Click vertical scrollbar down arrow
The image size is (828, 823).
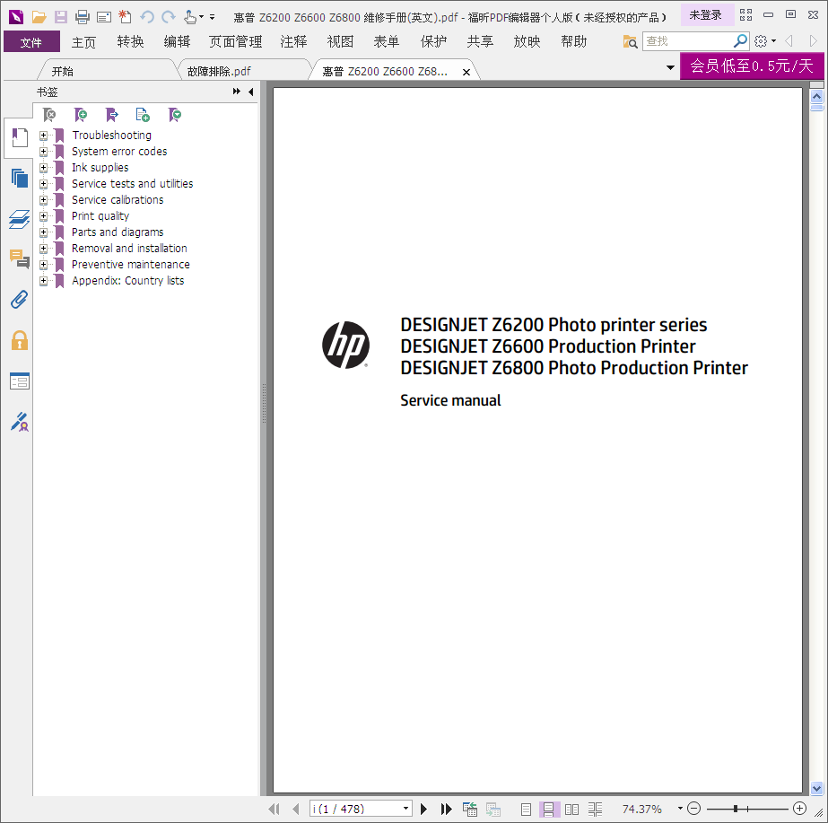(x=817, y=789)
